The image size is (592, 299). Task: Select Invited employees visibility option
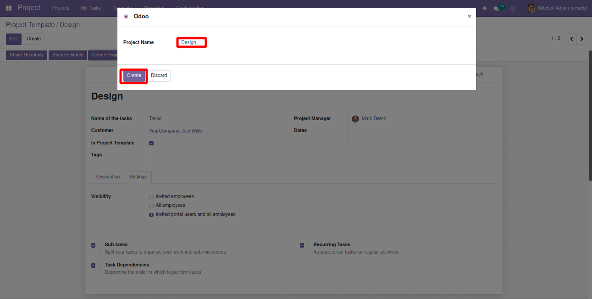(x=151, y=197)
